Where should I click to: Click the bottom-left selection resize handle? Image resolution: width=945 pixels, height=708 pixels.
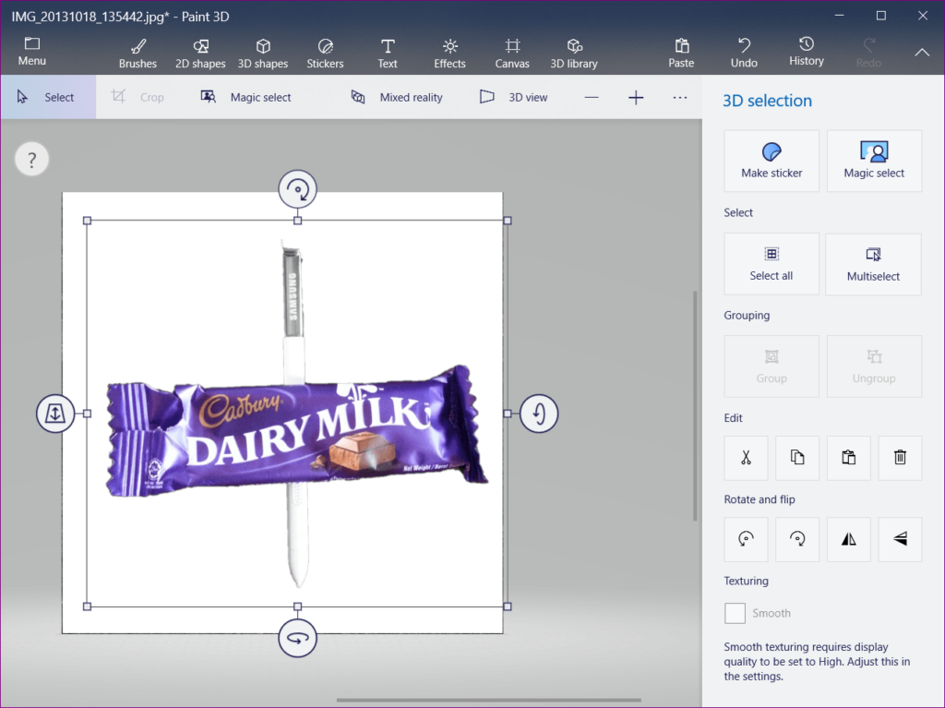click(x=88, y=606)
